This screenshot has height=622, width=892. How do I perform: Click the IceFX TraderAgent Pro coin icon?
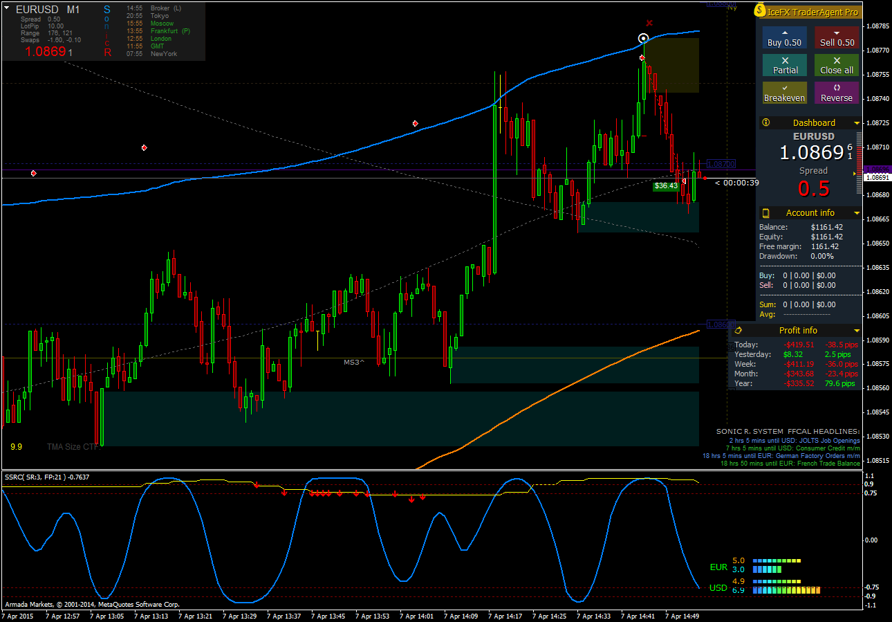click(761, 11)
